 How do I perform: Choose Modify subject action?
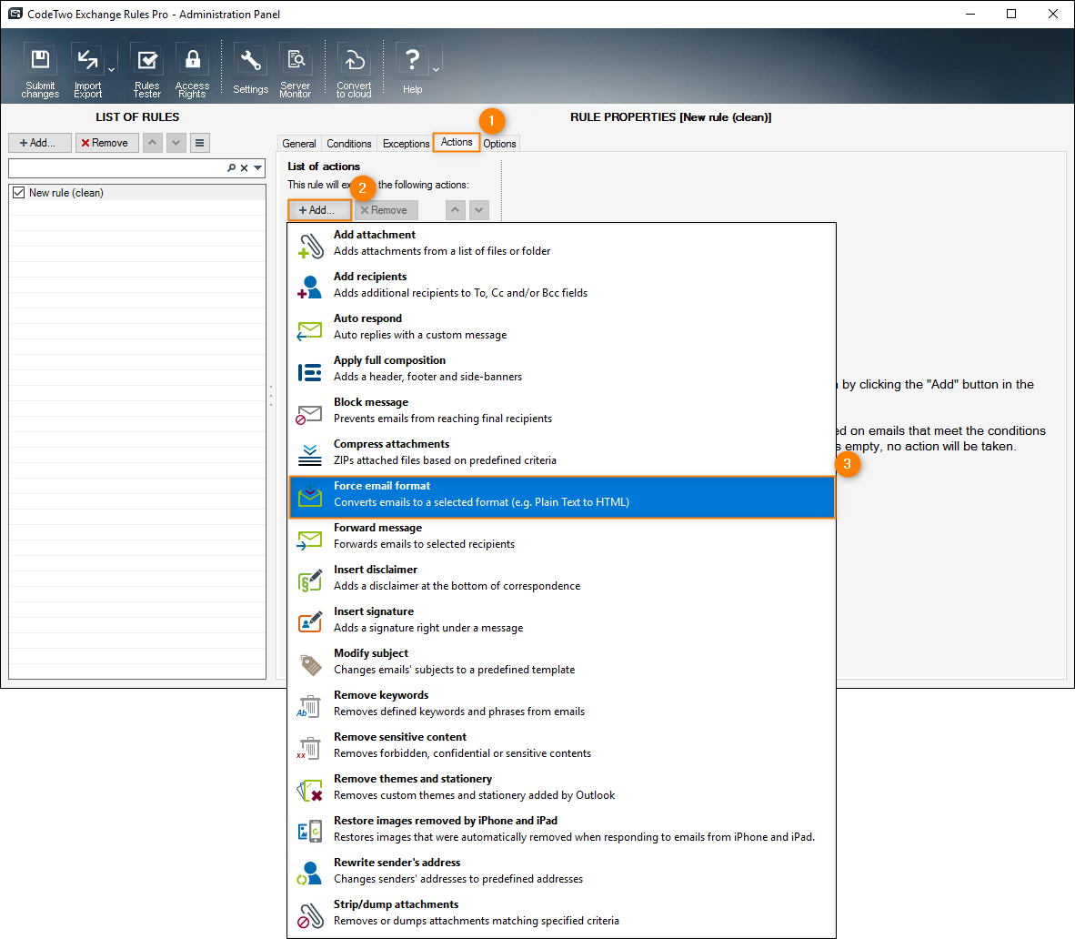tap(561, 661)
